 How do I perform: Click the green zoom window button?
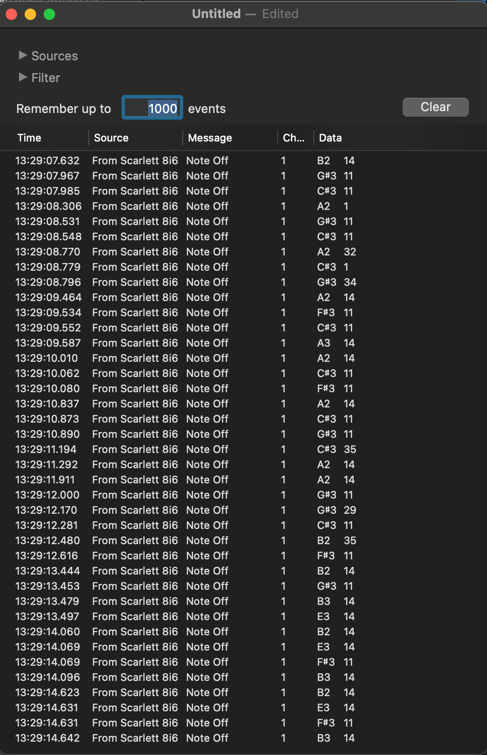[49, 14]
